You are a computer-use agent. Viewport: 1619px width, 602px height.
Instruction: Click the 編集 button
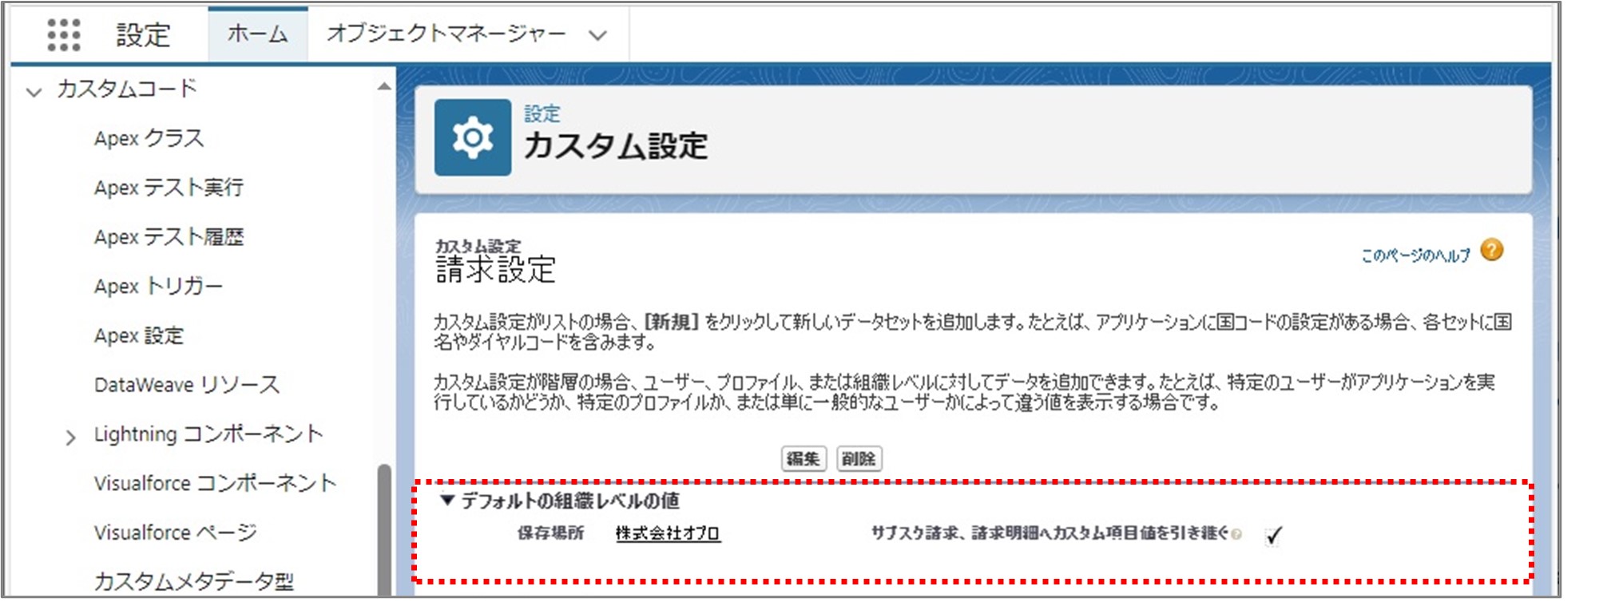(803, 459)
